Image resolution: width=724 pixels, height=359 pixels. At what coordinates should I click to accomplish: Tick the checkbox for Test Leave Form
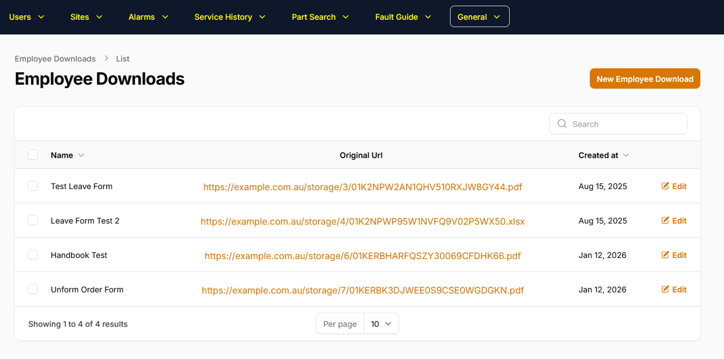point(33,186)
